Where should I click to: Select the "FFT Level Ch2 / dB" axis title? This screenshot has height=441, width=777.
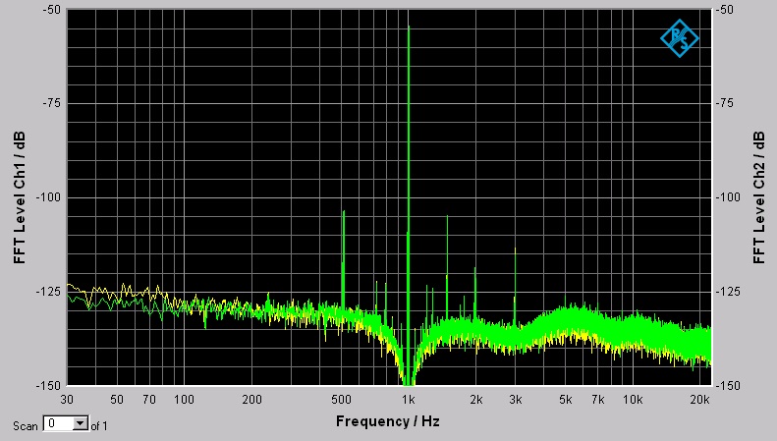[758, 197]
